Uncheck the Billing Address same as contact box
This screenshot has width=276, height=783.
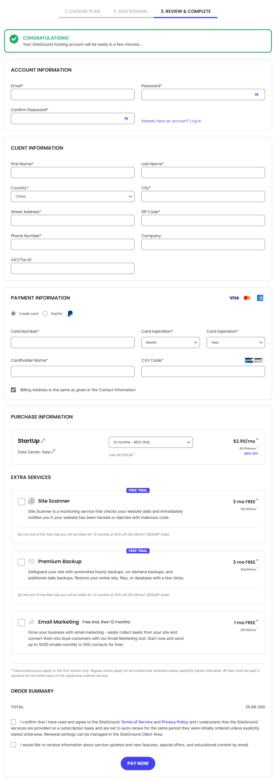point(13,390)
